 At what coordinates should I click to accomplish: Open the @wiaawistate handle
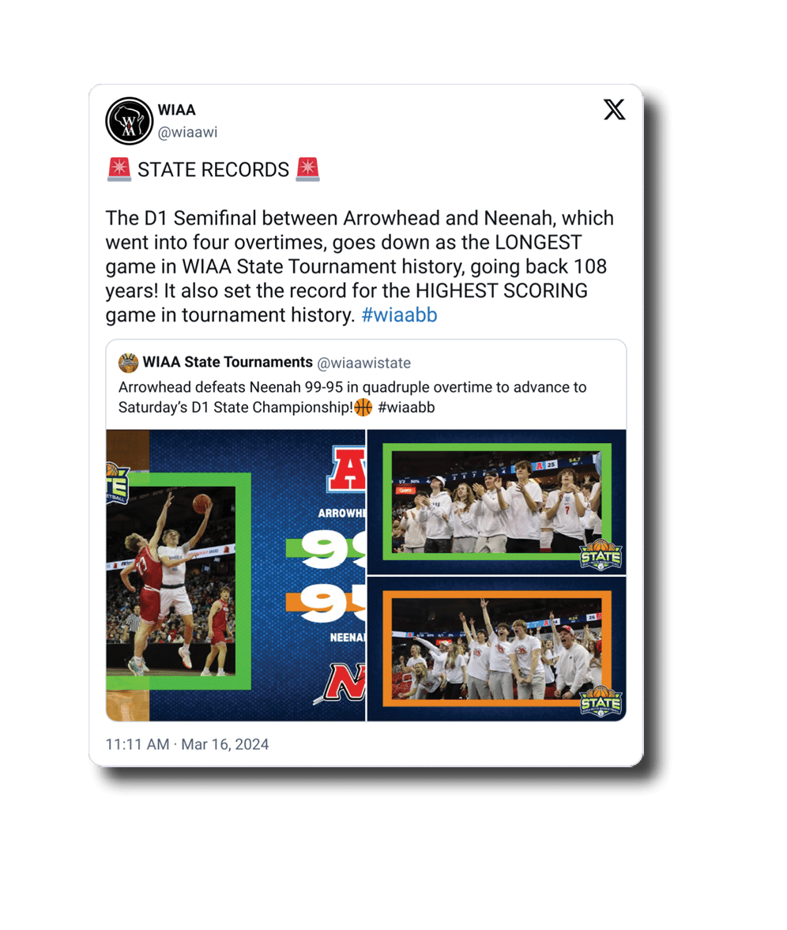363,363
